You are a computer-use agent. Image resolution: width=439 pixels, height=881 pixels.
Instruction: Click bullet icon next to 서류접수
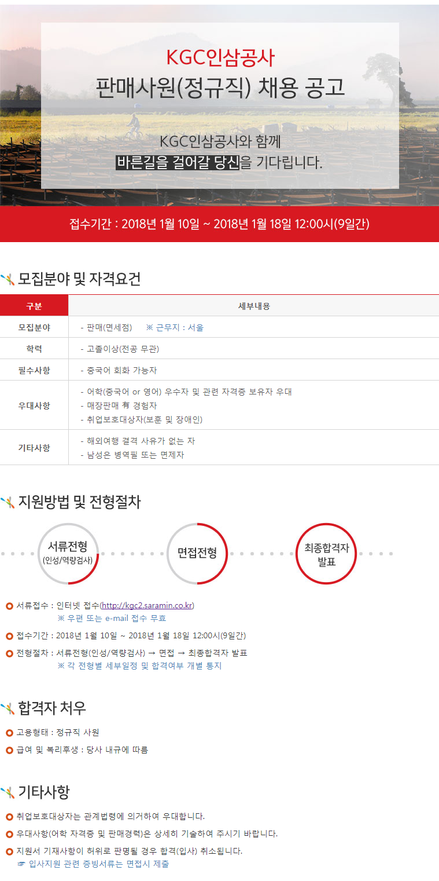coord(9,606)
